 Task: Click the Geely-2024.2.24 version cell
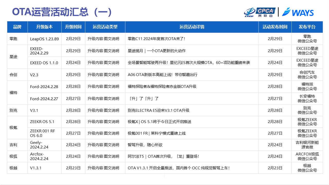[44, 145]
